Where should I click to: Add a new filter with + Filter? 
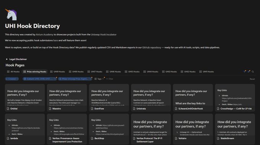click(x=110, y=79)
